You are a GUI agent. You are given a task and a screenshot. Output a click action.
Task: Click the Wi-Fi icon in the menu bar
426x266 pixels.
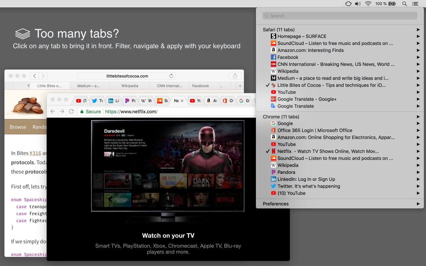point(368,4)
